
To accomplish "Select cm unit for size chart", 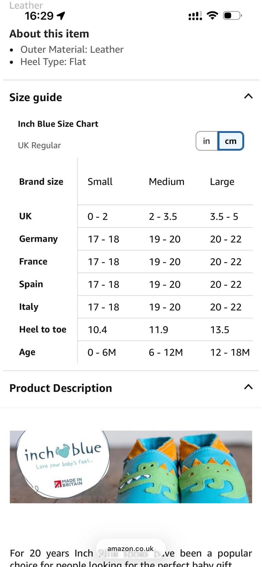I will (230, 141).
